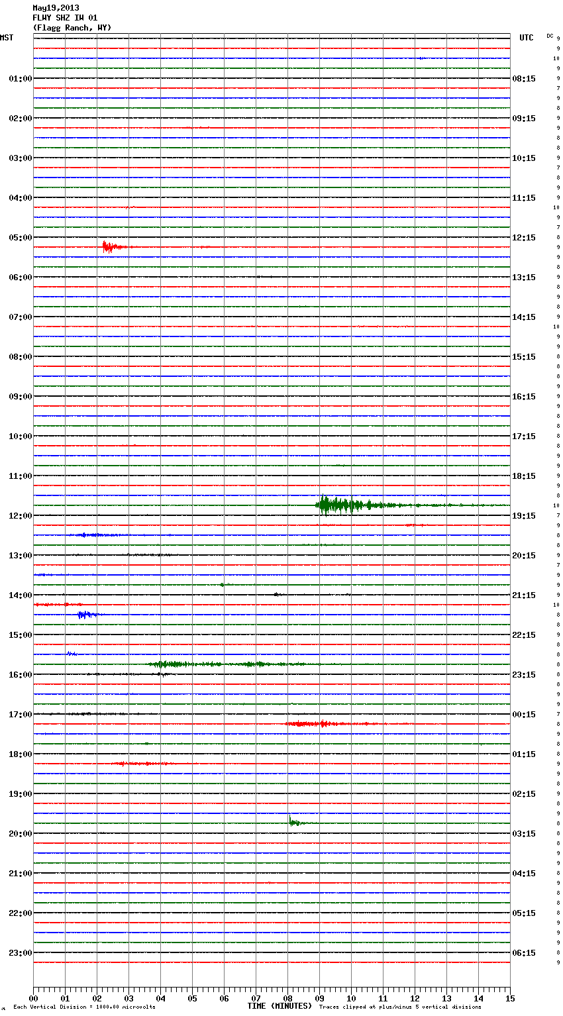
Task: Select the 14:00 MST time label
Action: pos(21,595)
